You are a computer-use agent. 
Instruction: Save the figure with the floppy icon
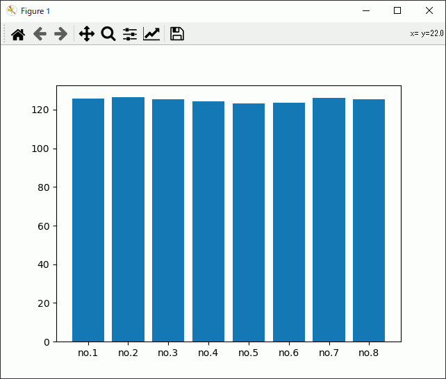point(177,34)
